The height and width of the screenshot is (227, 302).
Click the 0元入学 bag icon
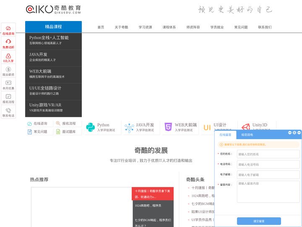8,56
